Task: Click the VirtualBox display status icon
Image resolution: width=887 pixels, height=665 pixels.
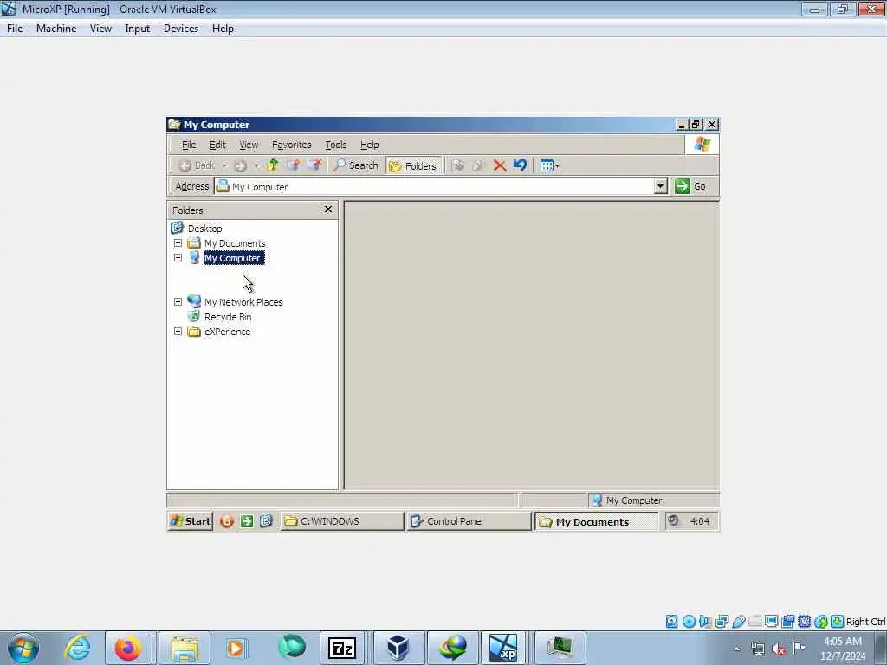Action: [772, 622]
